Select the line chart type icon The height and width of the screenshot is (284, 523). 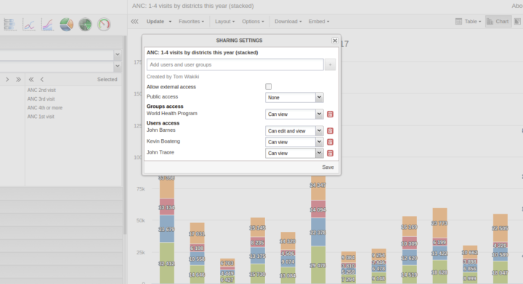click(x=29, y=25)
